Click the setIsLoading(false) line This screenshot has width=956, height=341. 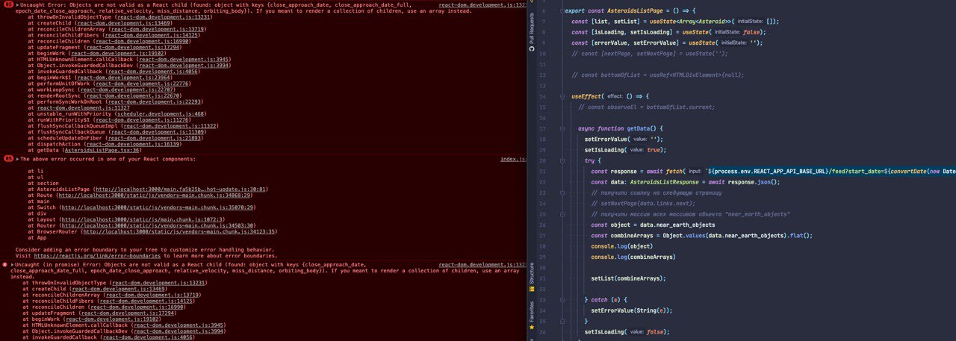pyautogui.click(x=627, y=331)
